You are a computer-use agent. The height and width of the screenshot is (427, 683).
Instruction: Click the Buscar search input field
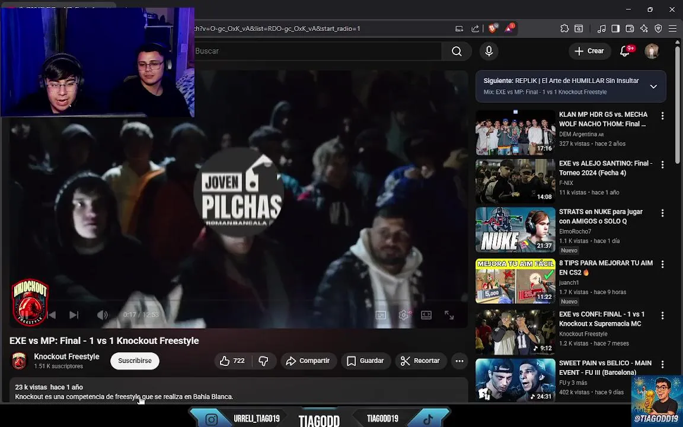[317, 52]
